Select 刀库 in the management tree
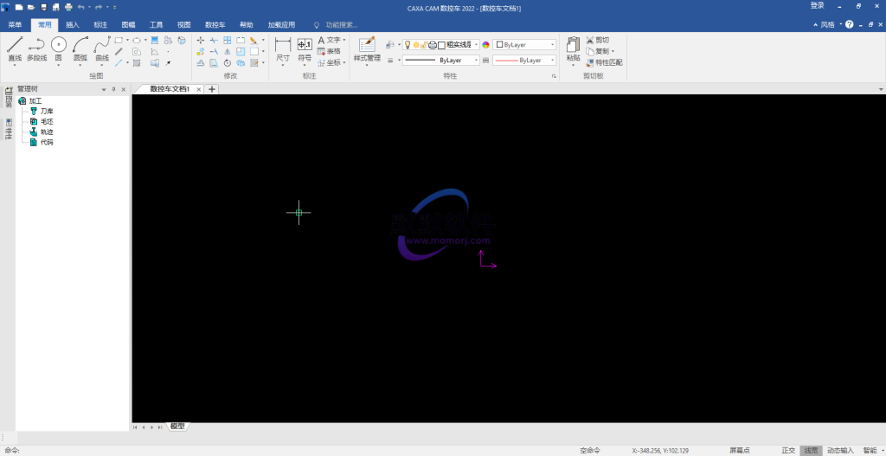886x456 pixels. (x=47, y=111)
